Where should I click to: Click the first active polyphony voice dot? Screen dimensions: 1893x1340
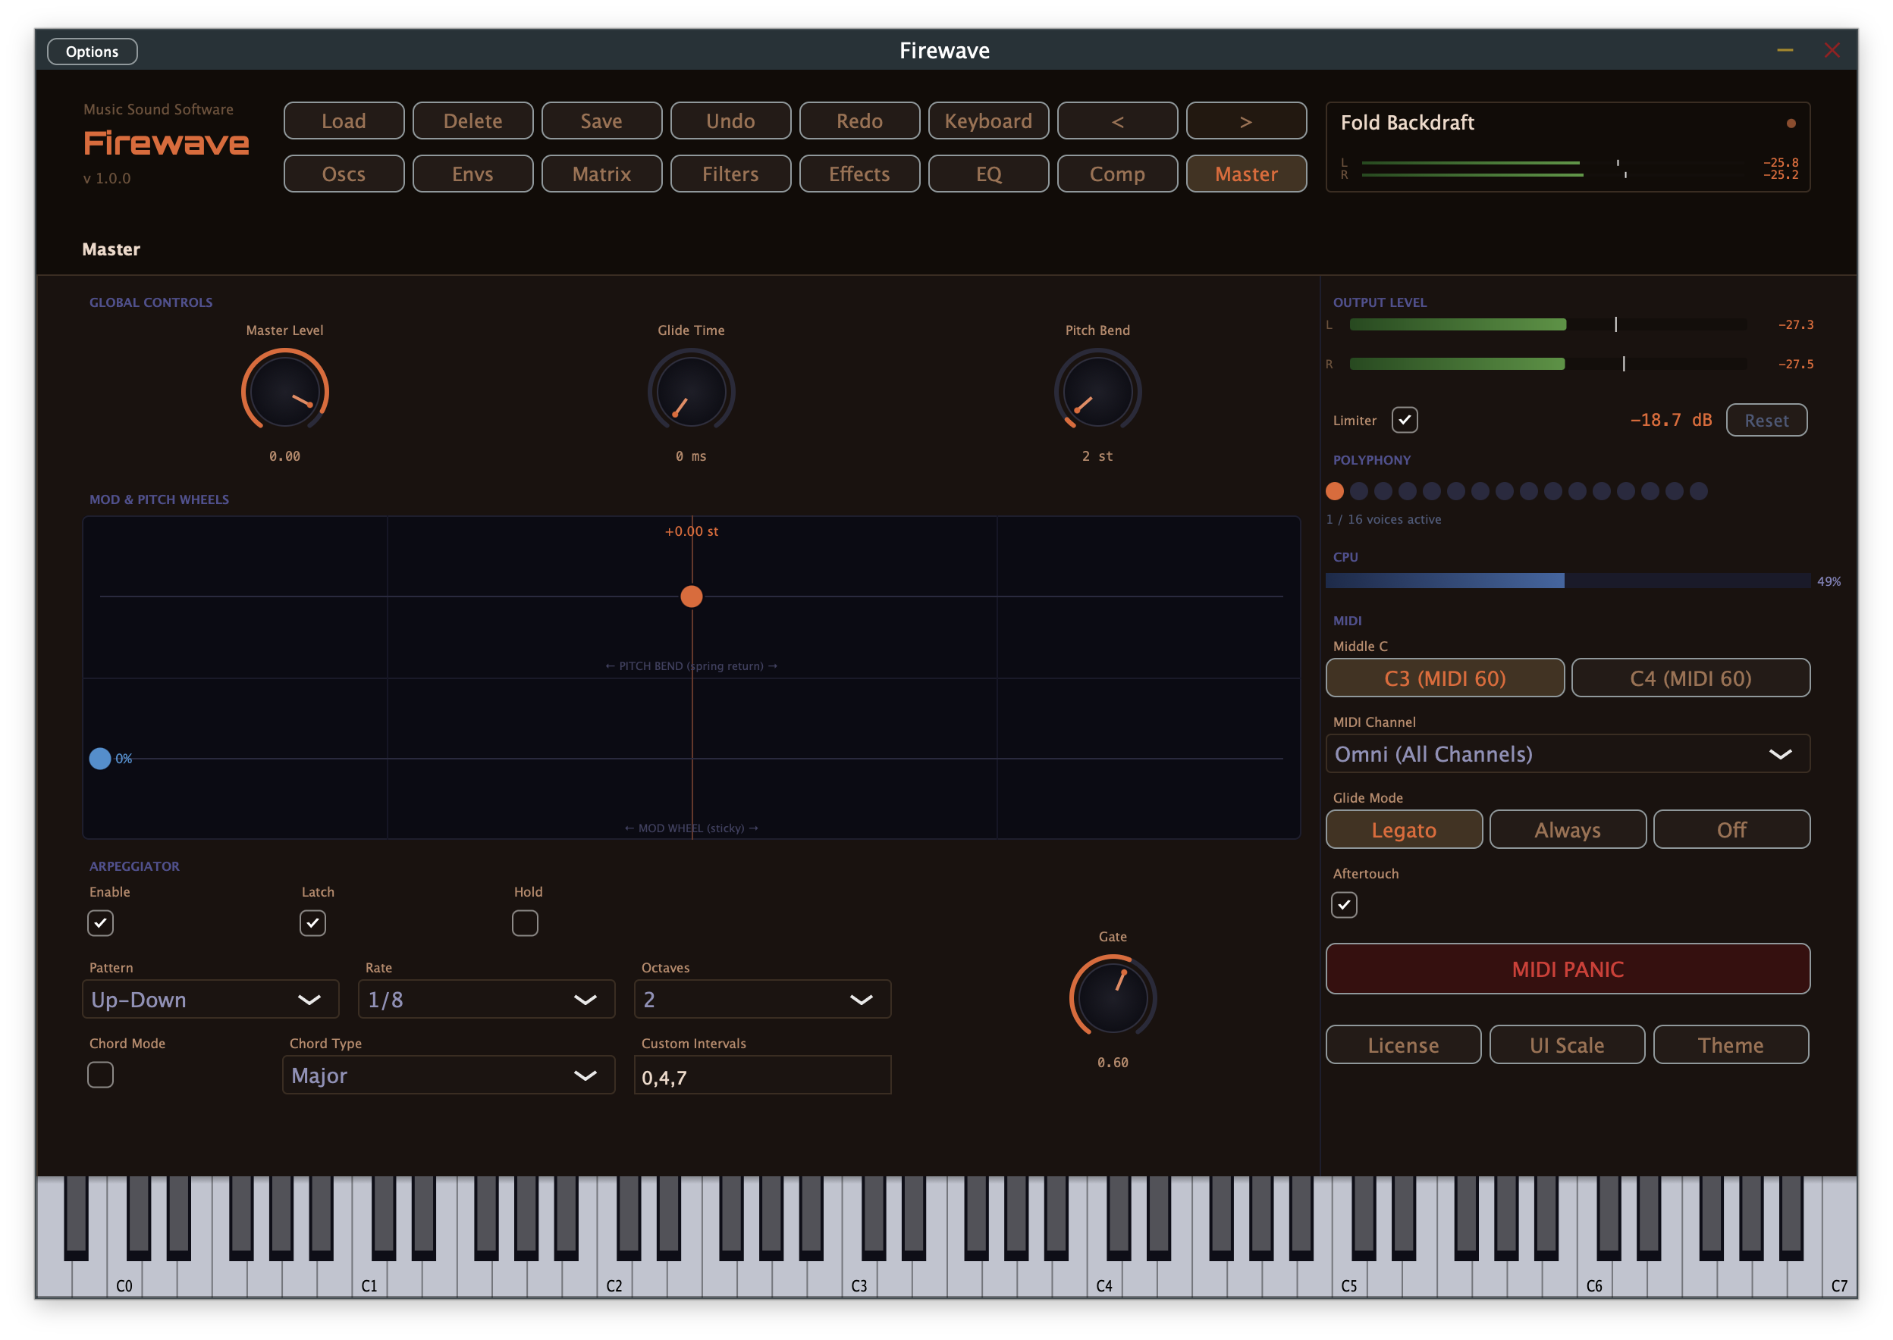tap(1334, 492)
